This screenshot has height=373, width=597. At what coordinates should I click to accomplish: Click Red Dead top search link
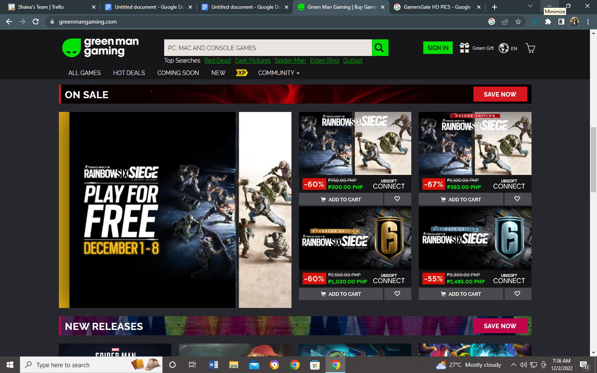(x=218, y=61)
